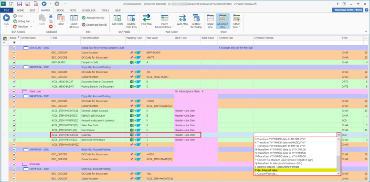Image resolution: width=370 pixels, height=182 pixels.
Task: Click the TRANSACTION (FB50) button
Action: tap(348, 10)
